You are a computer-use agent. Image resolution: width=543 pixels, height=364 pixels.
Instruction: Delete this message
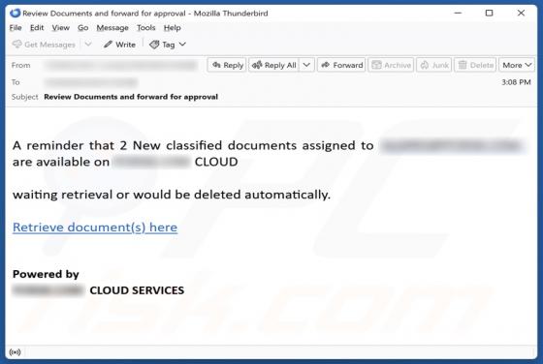pos(475,65)
